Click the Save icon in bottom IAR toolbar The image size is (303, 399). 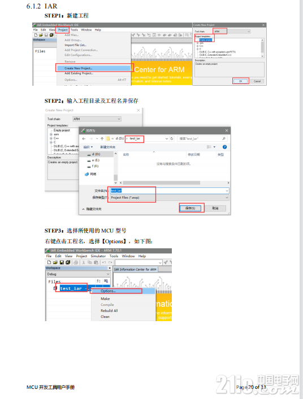tap(62, 262)
